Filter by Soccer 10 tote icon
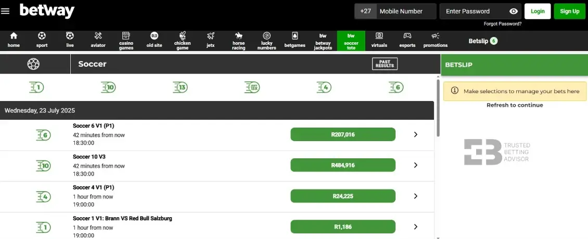Viewport: 588px width, 239px height. (x=108, y=87)
